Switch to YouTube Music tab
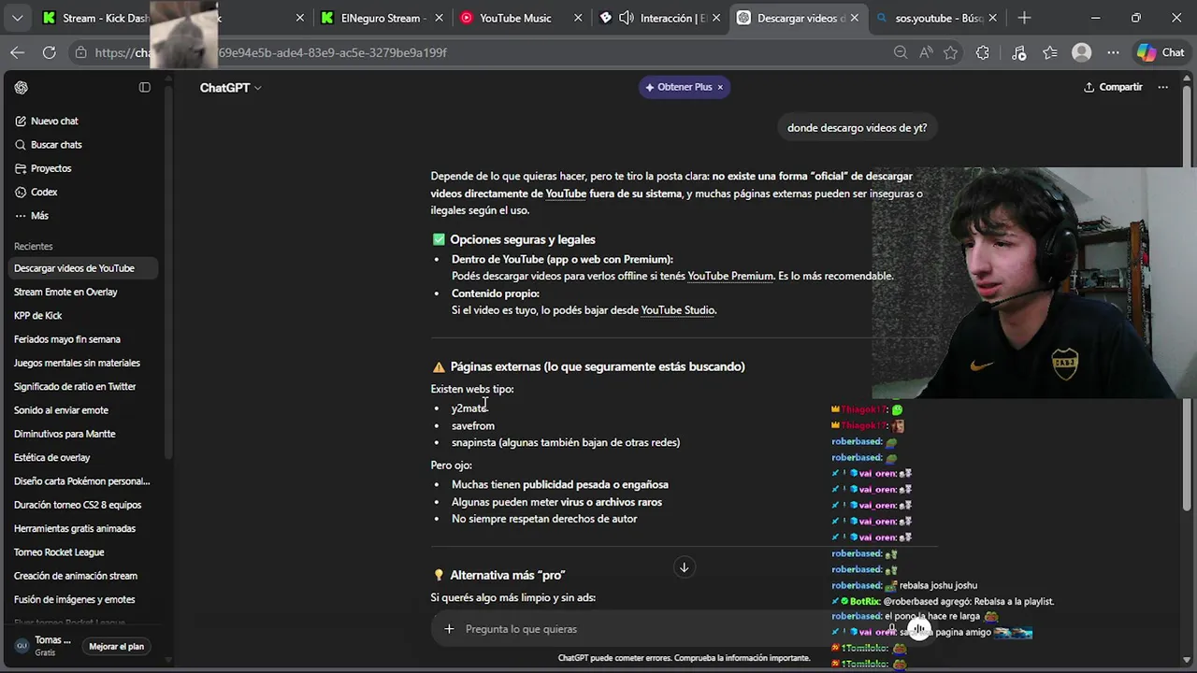1197x673 pixels. click(x=519, y=18)
